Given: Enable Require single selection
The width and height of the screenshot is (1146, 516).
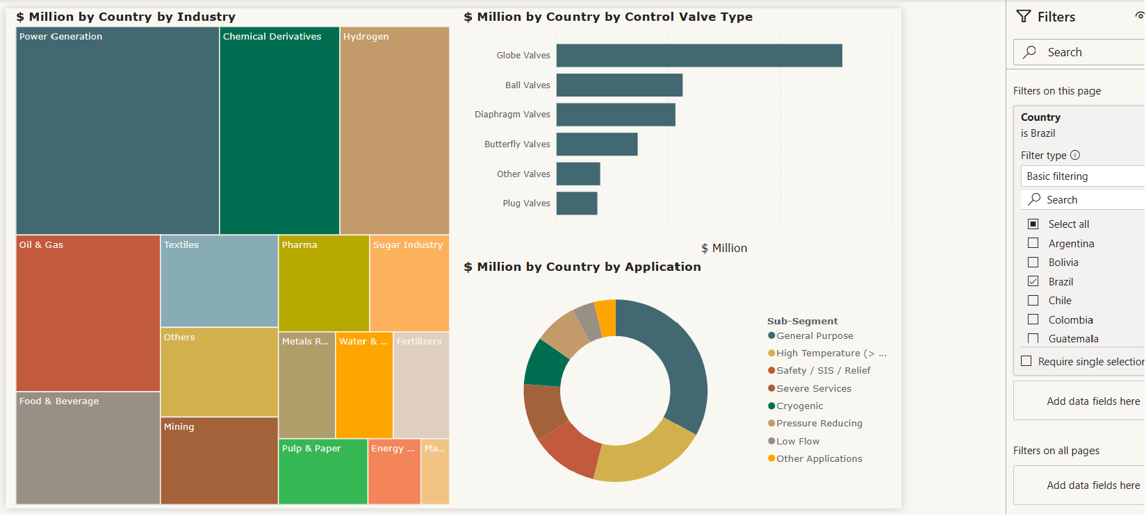Looking at the screenshot, I should point(1026,362).
